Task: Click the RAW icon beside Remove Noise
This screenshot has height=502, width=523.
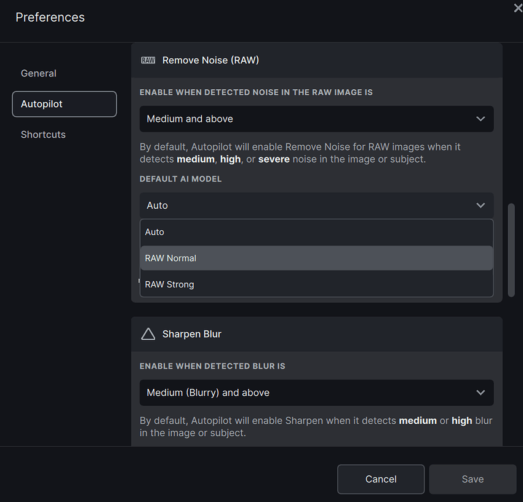Action: (x=148, y=60)
